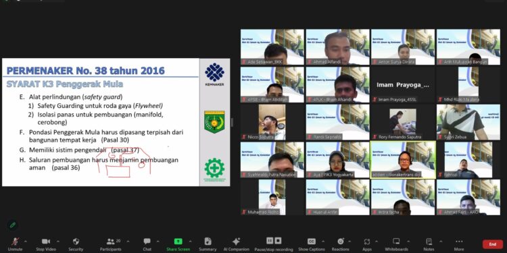The height and width of the screenshot is (253, 507).
Task: Launch AI Companion sparkle icon
Action: [237, 244]
